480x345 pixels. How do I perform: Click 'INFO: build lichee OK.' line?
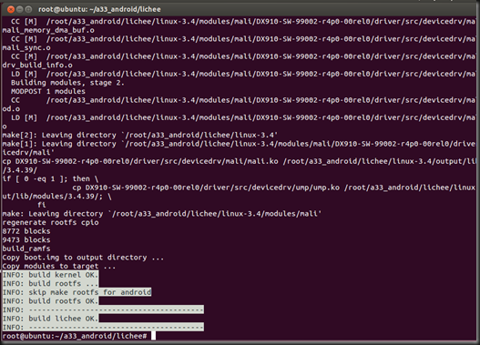pos(50,319)
